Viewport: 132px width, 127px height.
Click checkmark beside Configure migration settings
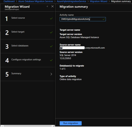coord(51,60)
